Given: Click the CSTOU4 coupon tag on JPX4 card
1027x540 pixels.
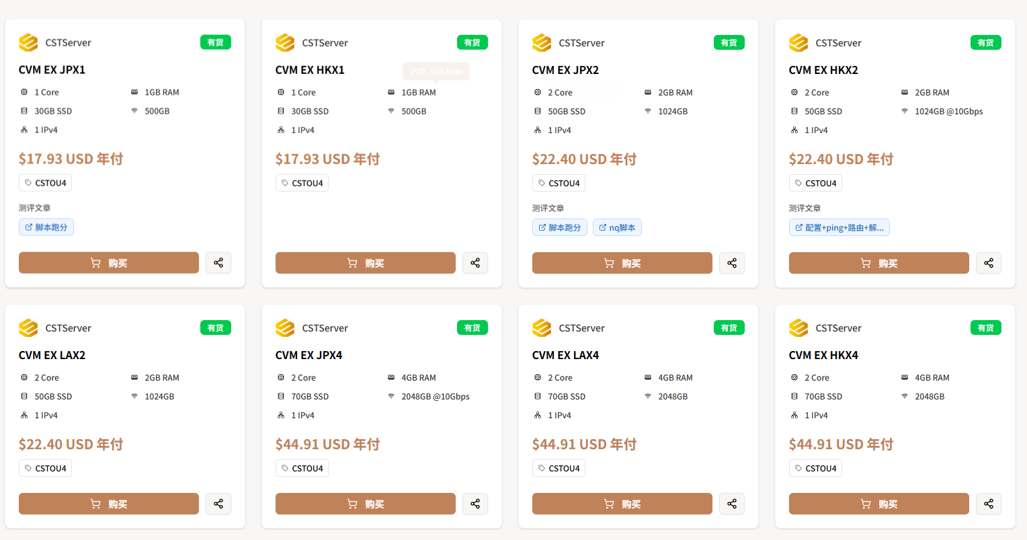Looking at the screenshot, I should pyautogui.click(x=302, y=468).
